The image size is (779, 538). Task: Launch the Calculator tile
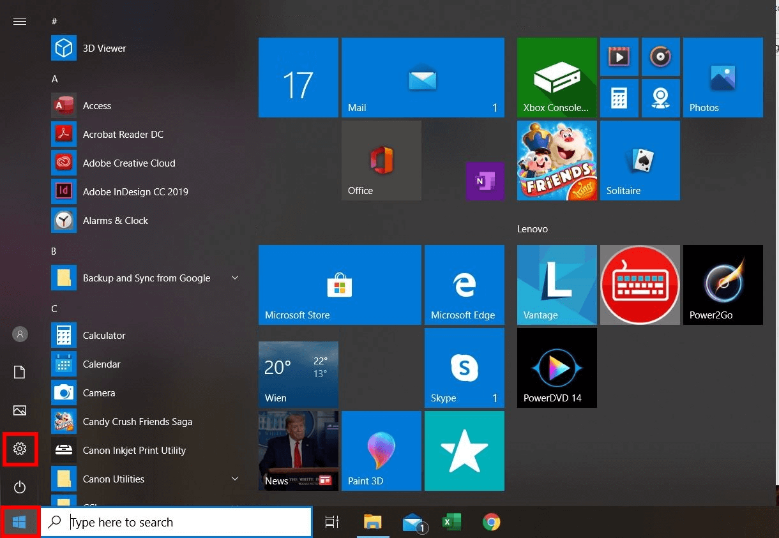(619, 98)
